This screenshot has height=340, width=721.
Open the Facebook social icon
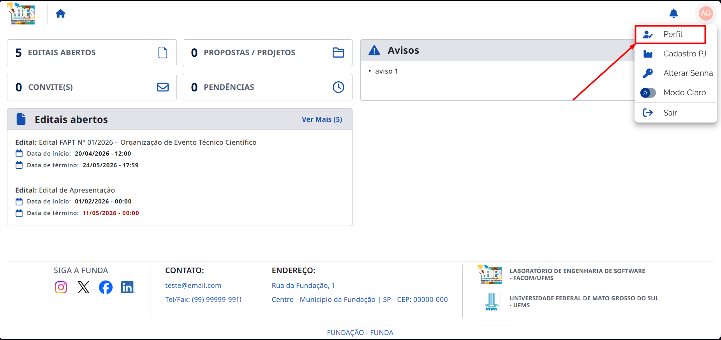106,287
